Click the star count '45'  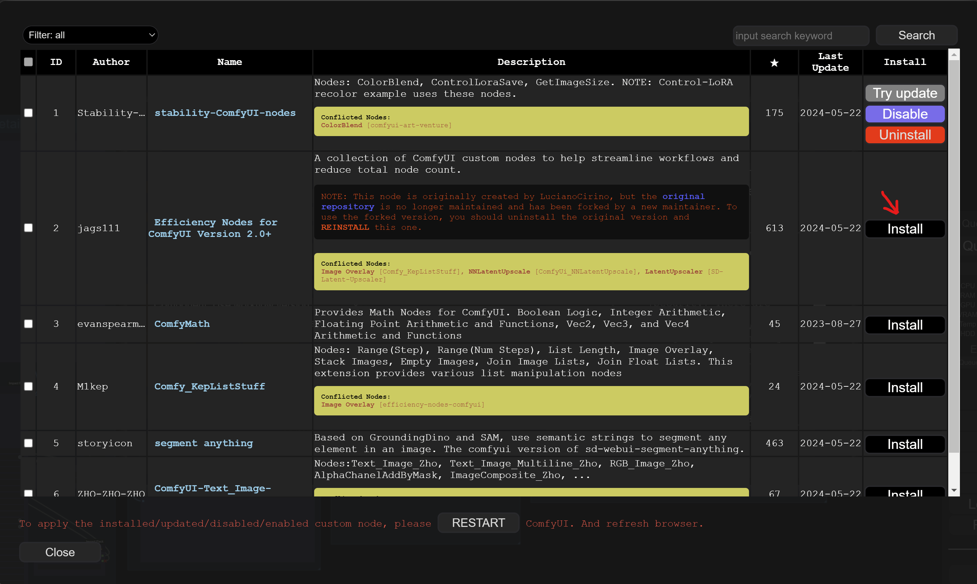(x=774, y=324)
